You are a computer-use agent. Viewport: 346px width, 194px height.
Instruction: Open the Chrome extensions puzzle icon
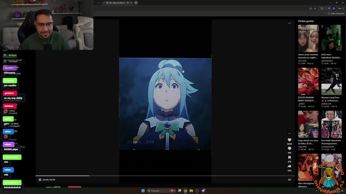[322, 8]
